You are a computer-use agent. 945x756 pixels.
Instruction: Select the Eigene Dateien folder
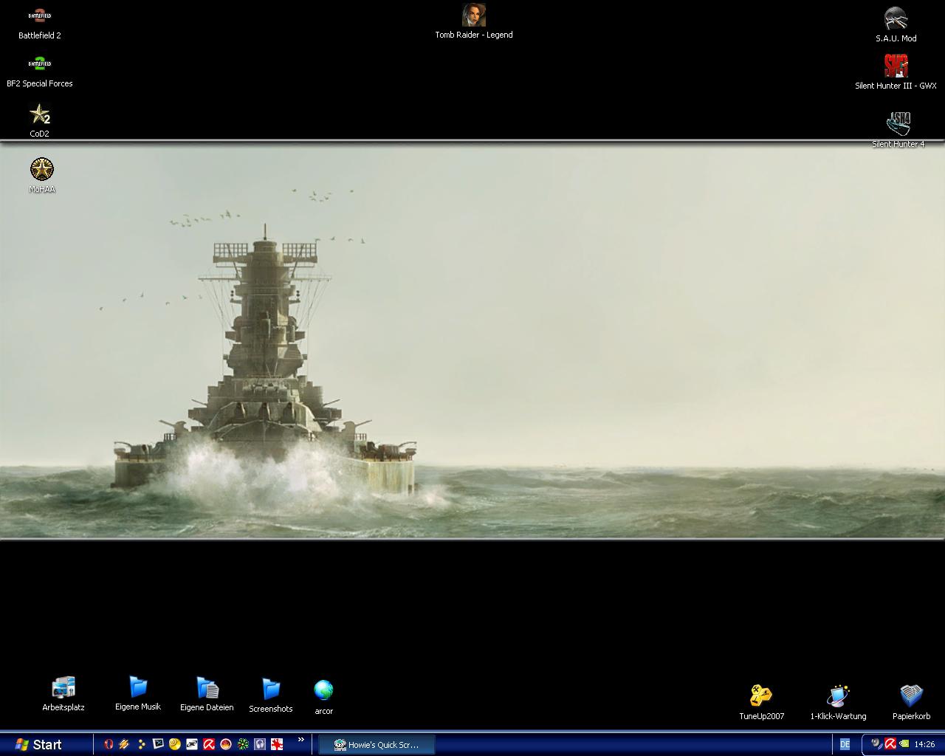[x=207, y=694]
